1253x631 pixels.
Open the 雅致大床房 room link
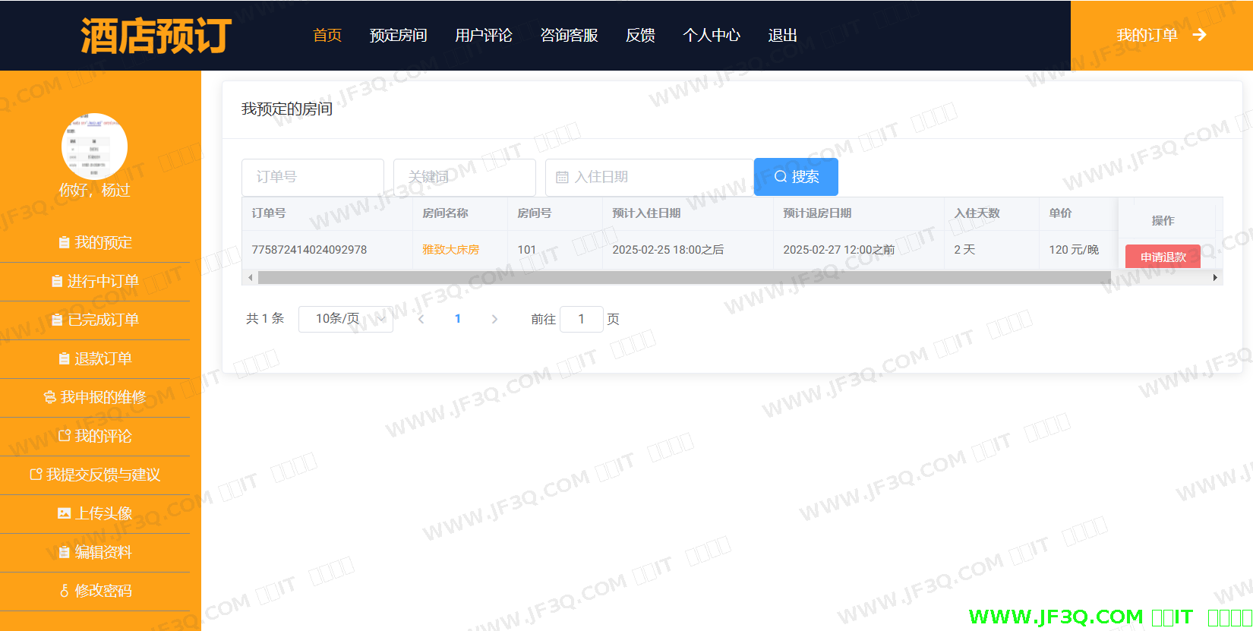point(450,250)
